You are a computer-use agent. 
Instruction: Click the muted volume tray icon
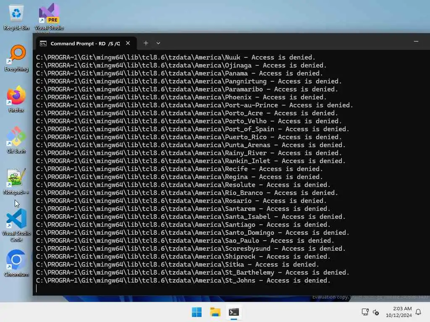coord(376,312)
